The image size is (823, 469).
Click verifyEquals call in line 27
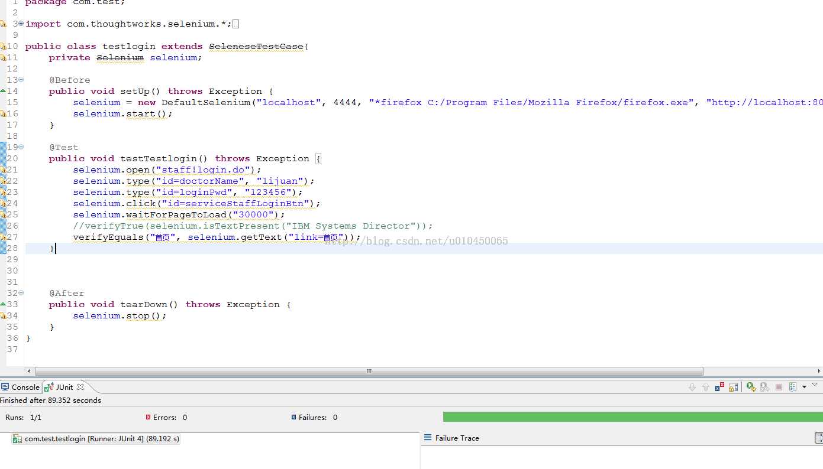pos(108,237)
